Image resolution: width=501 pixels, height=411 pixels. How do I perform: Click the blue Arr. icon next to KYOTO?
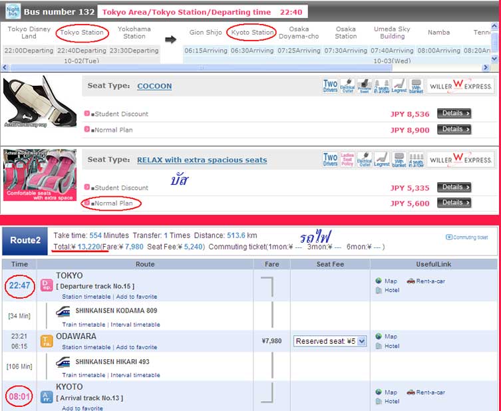tap(47, 397)
